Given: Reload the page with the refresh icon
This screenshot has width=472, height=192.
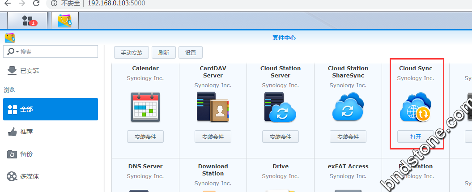Looking at the screenshot, I should tap(36, 3).
